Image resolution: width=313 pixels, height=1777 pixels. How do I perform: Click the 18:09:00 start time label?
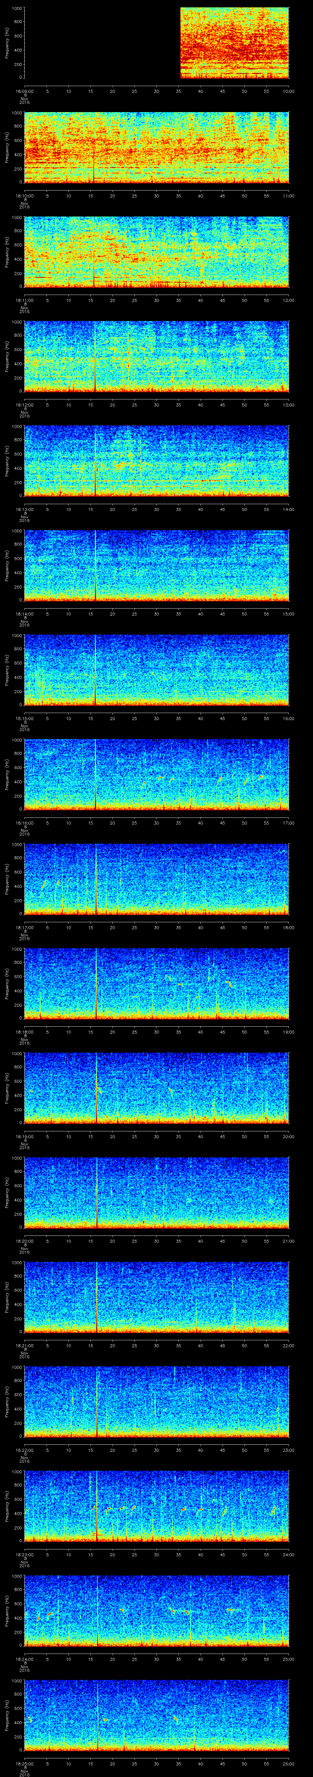[x=24, y=91]
